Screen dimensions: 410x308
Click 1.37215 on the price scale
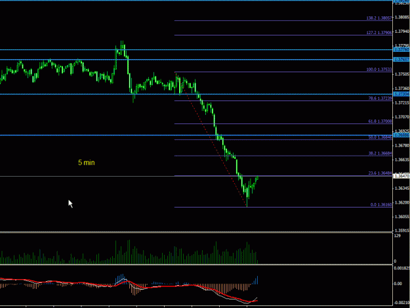[402, 103]
